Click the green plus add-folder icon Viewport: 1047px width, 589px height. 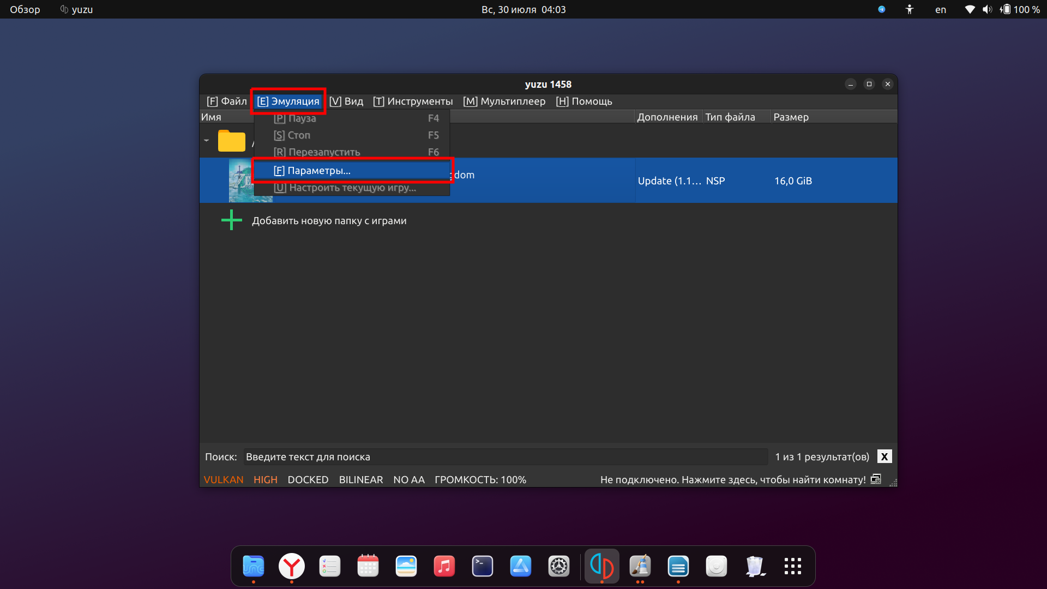[231, 220]
